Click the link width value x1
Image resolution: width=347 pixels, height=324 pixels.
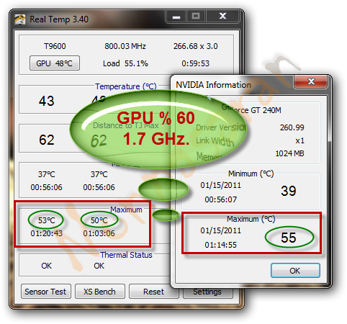coord(299,140)
